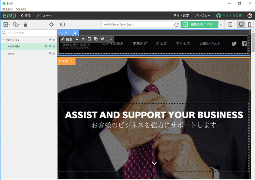
Task: Expand more options chevron in block toolbar
Action: (x=111, y=39)
